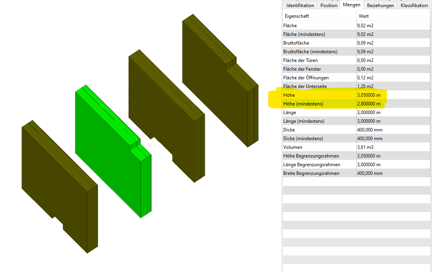Switch to the Klassifikation tab

point(414,5)
